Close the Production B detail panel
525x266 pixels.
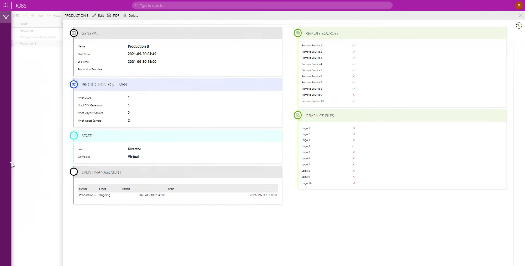click(x=521, y=16)
